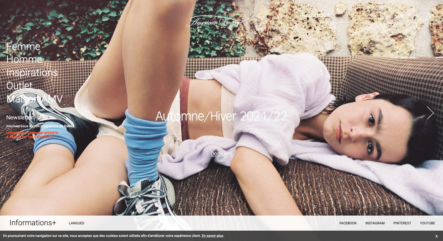Viewport: 443px width, 241px height.
Task: Open MON COMPTE account page
Action: click(x=407, y=17)
